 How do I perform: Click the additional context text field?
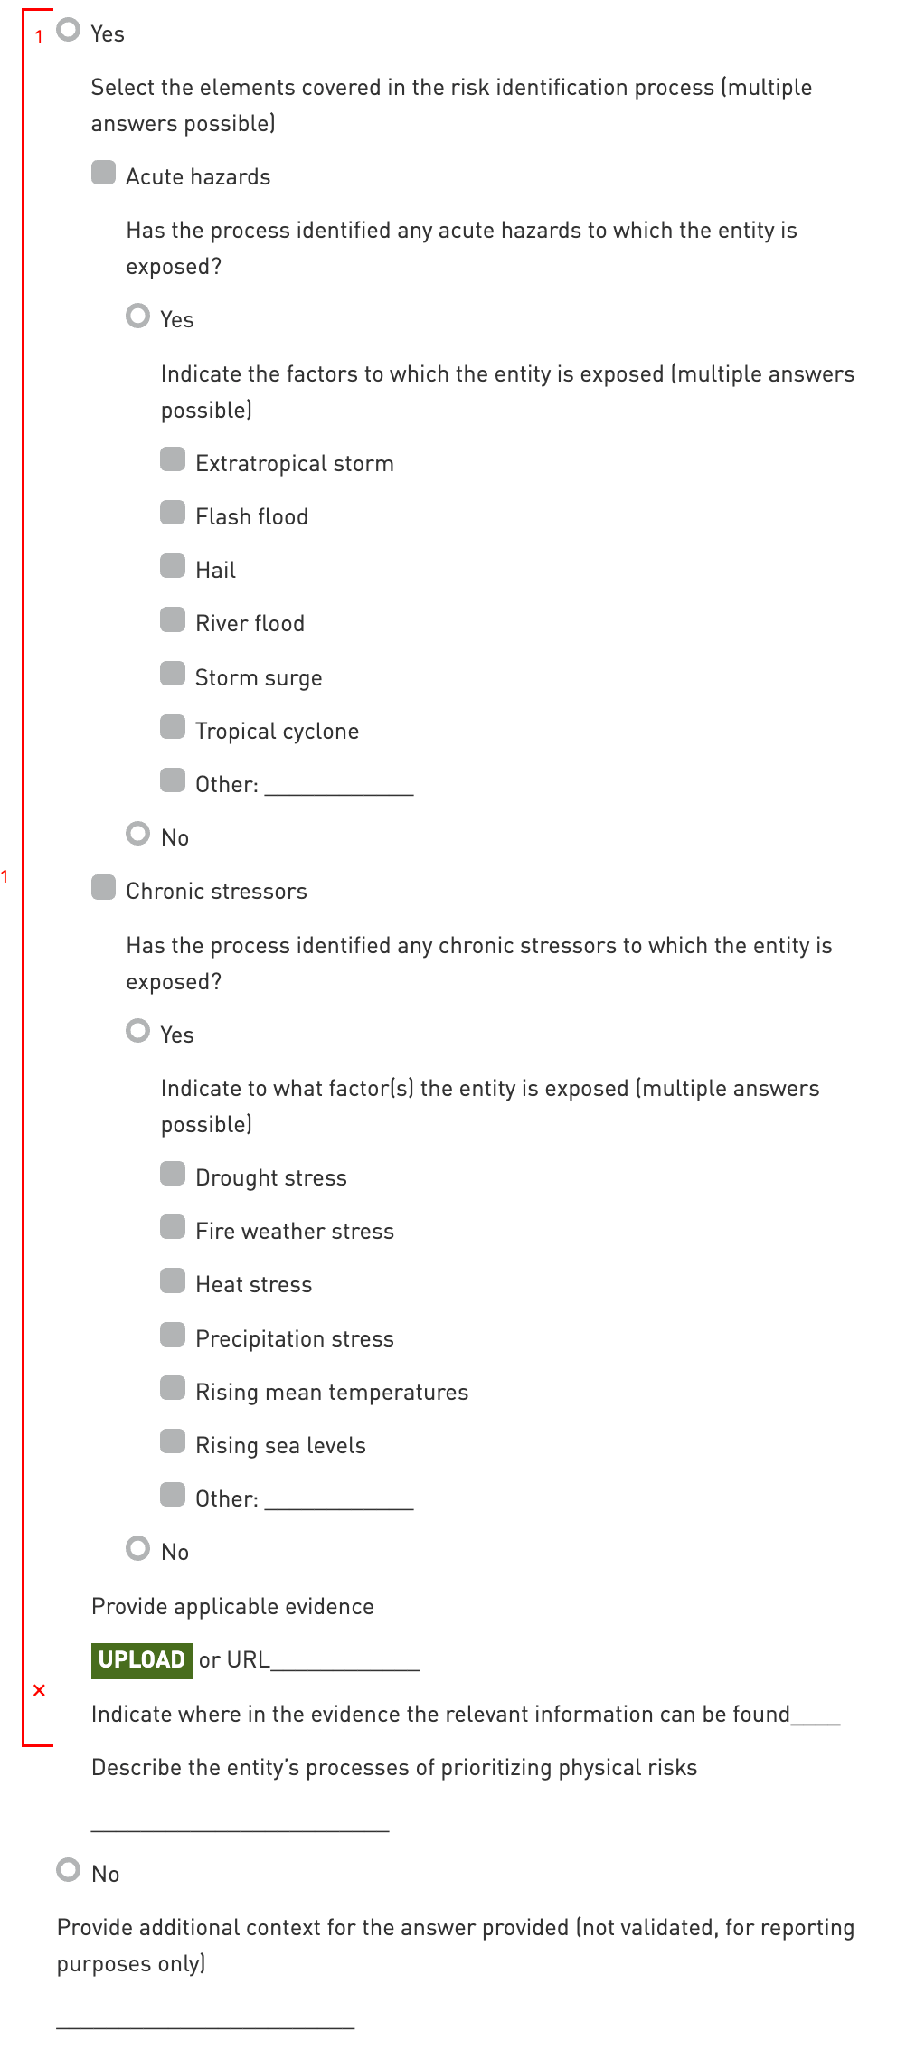pos(205,2017)
